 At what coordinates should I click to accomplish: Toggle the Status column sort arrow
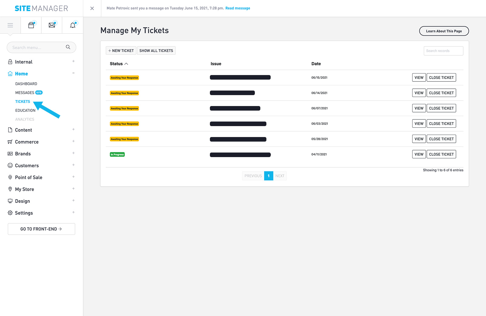(126, 64)
